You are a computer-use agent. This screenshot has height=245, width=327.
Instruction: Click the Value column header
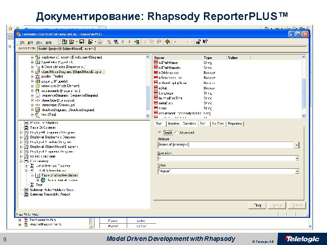238,58
